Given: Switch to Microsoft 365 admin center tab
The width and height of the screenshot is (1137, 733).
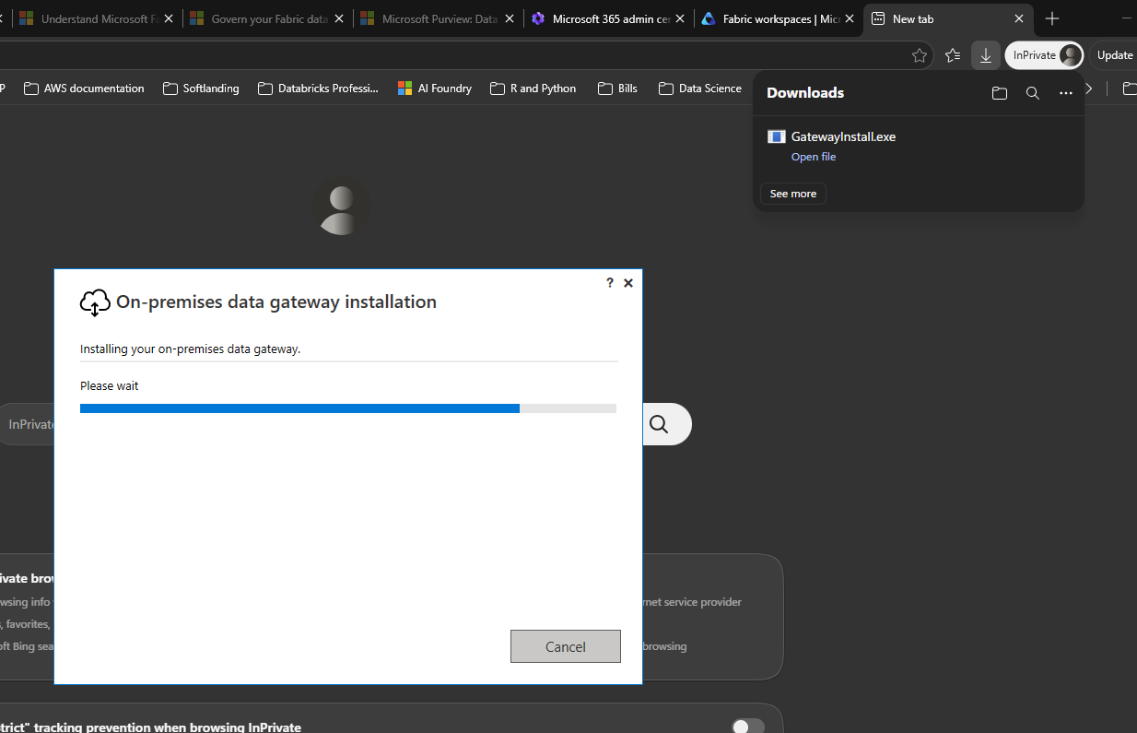Looking at the screenshot, I should (607, 18).
